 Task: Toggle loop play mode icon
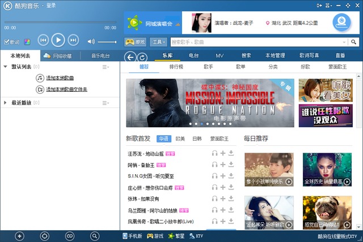[x=69, y=236]
